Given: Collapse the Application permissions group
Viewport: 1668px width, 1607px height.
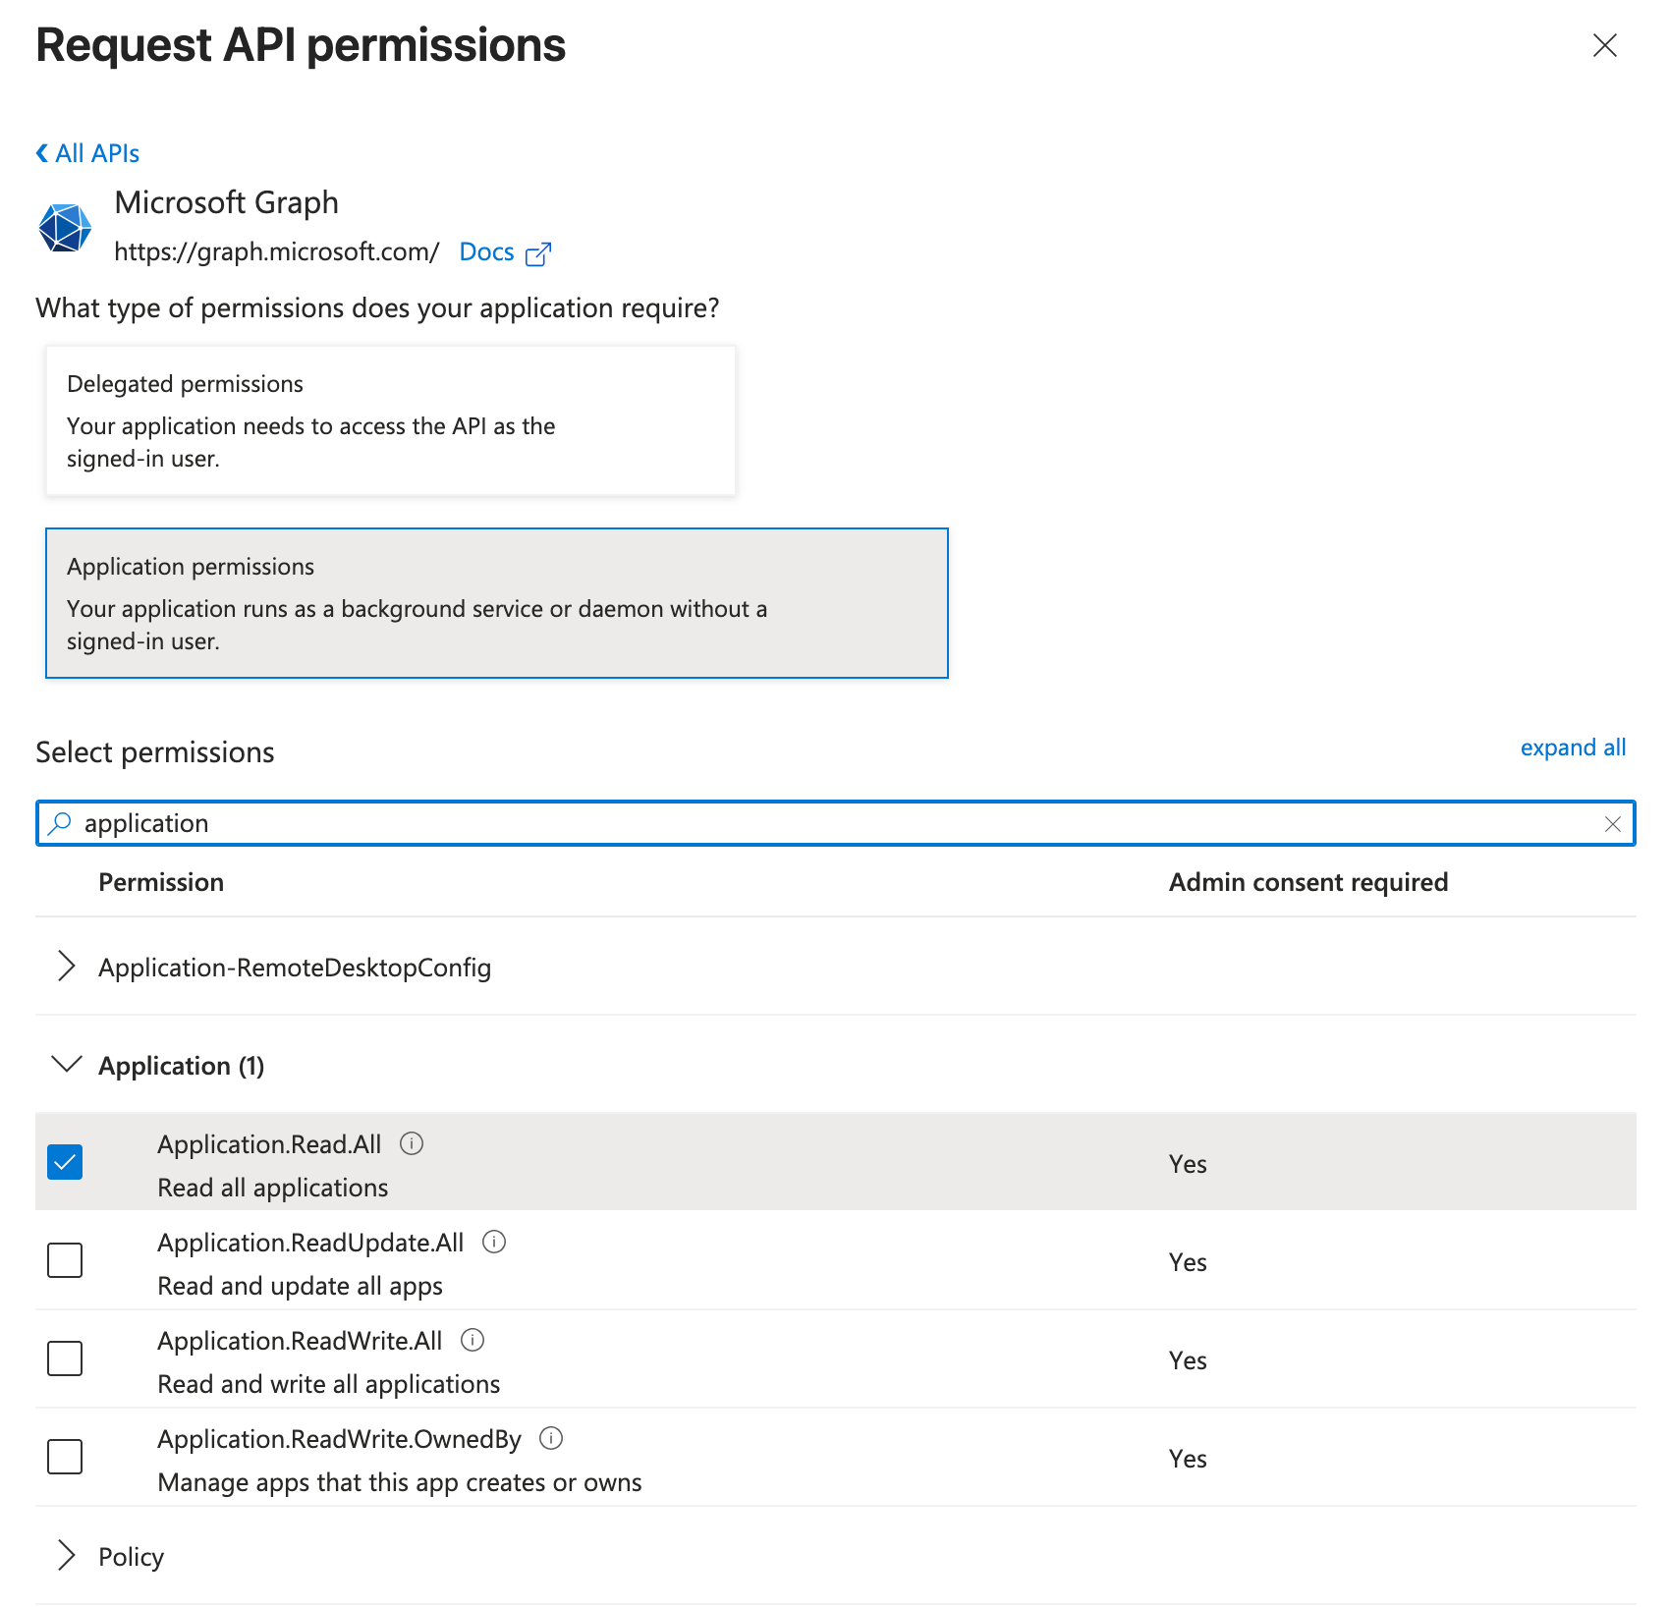Looking at the screenshot, I should (66, 1065).
